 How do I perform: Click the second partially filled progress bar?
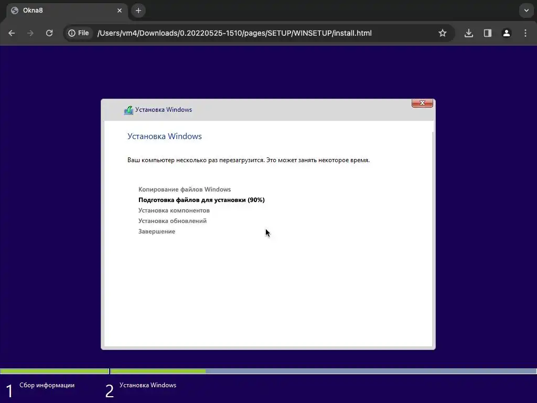click(323, 371)
